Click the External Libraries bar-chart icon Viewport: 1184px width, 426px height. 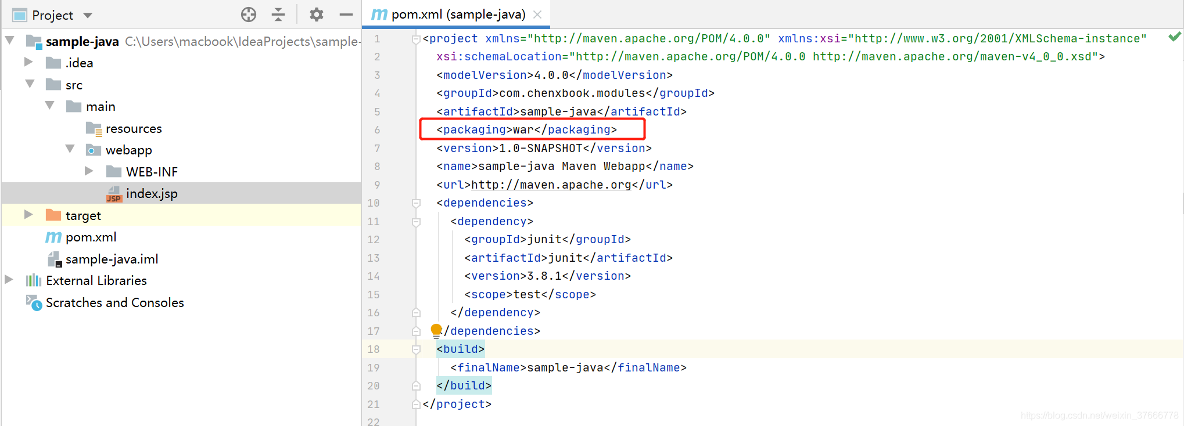pos(34,280)
